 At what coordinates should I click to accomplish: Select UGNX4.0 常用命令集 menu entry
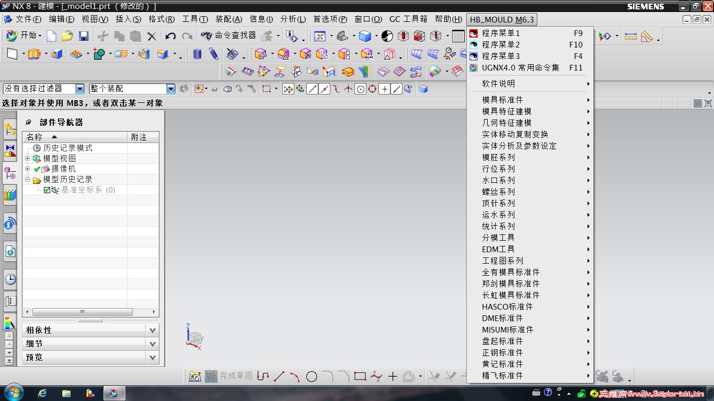pos(530,68)
